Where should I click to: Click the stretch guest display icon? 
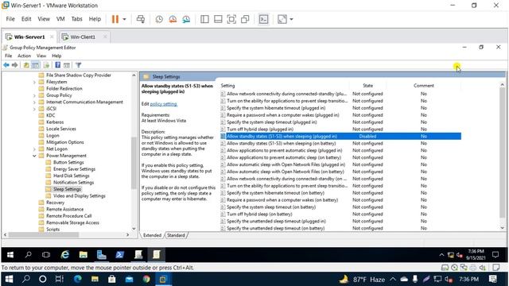point(282,19)
